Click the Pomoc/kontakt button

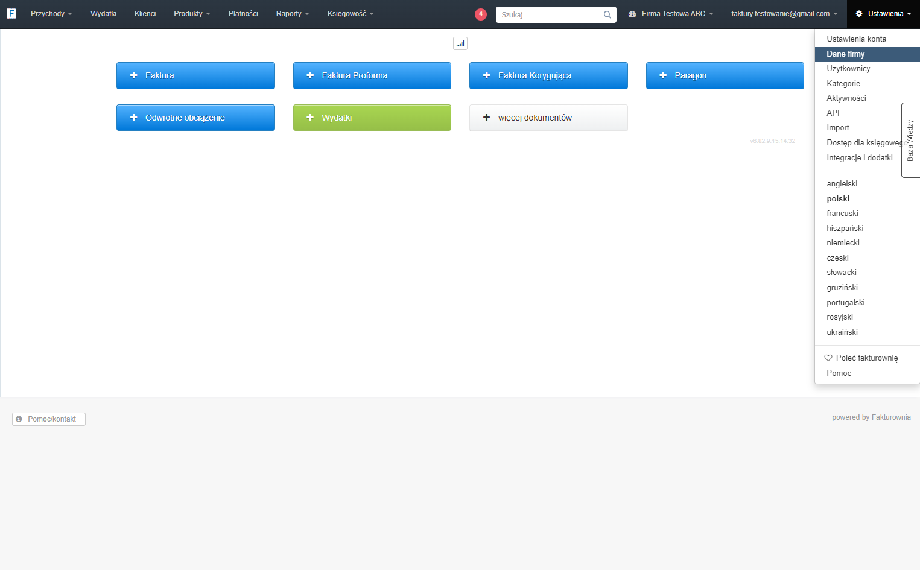click(49, 419)
